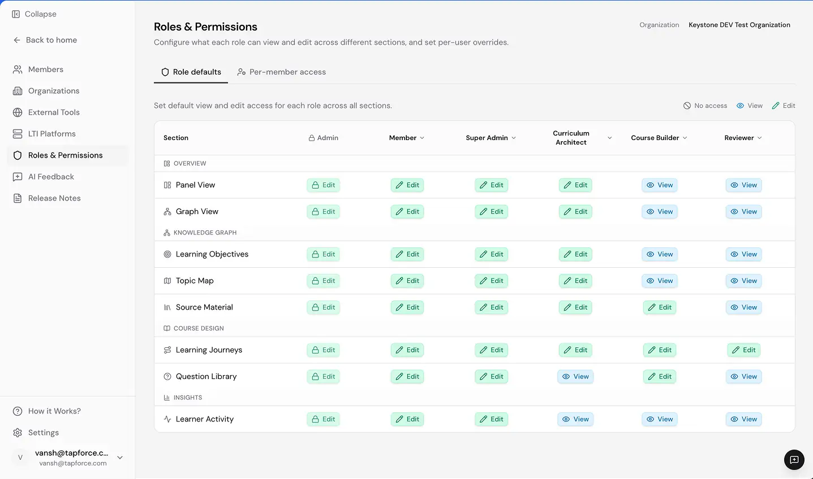The height and width of the screenshot is (479, 813).
Task: Toggle Learning Objectives access for Super Admin
Action: click(491, 254)
